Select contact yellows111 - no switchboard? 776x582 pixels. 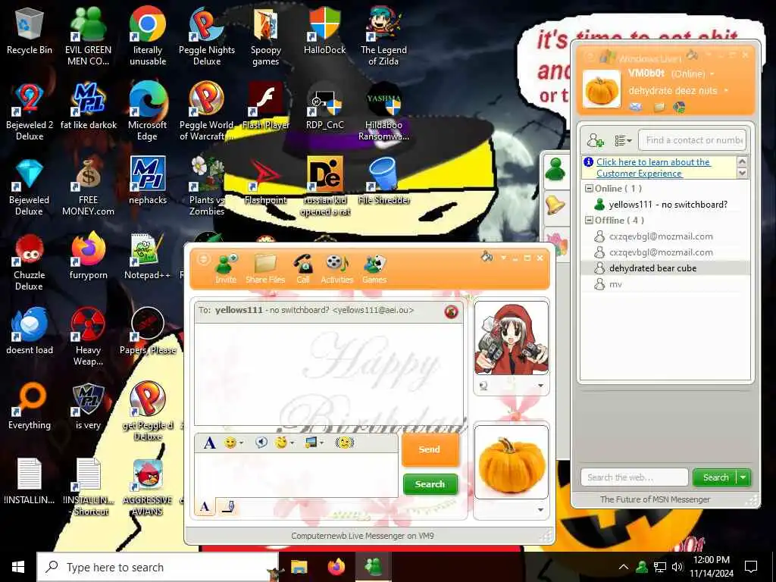(664, 205)
